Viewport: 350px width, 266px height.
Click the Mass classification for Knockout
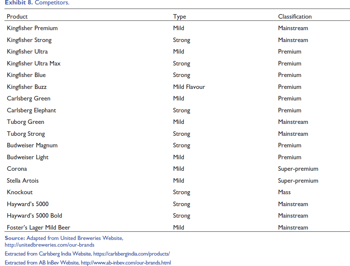pos(284,192)
